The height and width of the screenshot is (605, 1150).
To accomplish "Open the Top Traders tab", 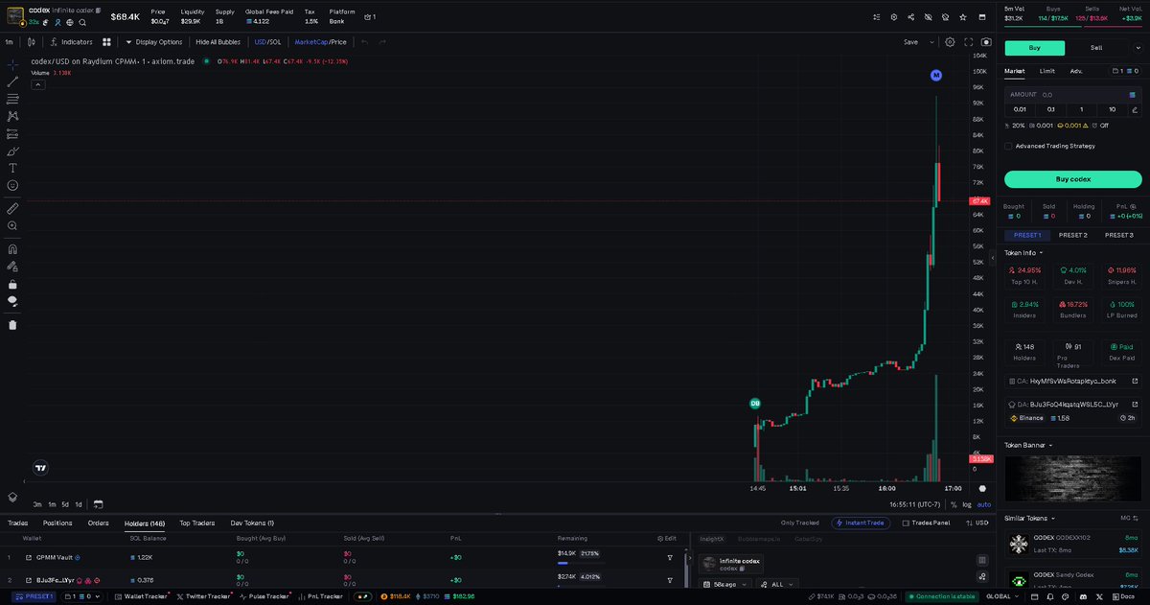I will click(x=196, y=523).
